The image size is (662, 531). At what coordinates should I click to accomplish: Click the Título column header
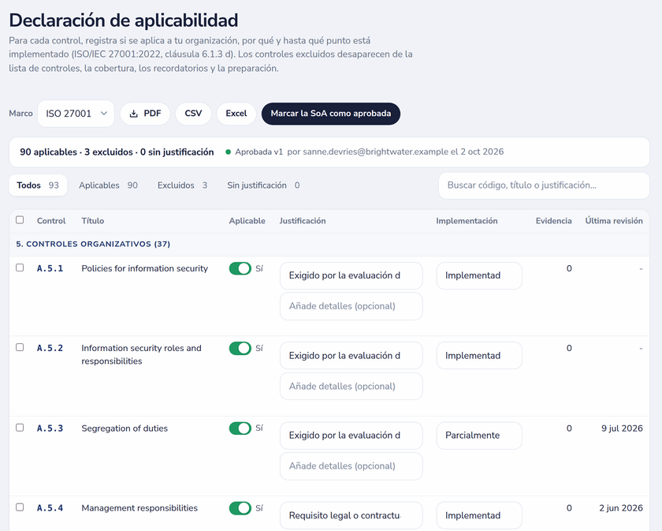click(x=92, y=221)
